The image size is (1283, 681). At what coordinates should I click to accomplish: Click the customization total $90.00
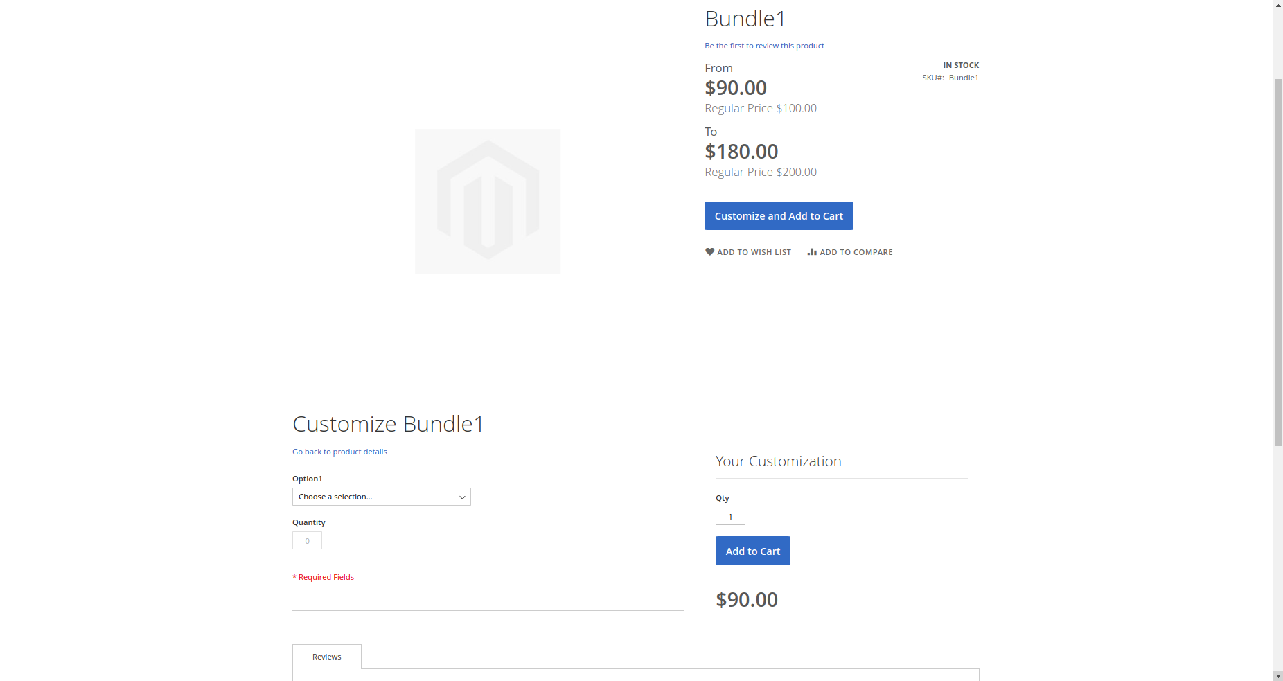pos(747,600)
